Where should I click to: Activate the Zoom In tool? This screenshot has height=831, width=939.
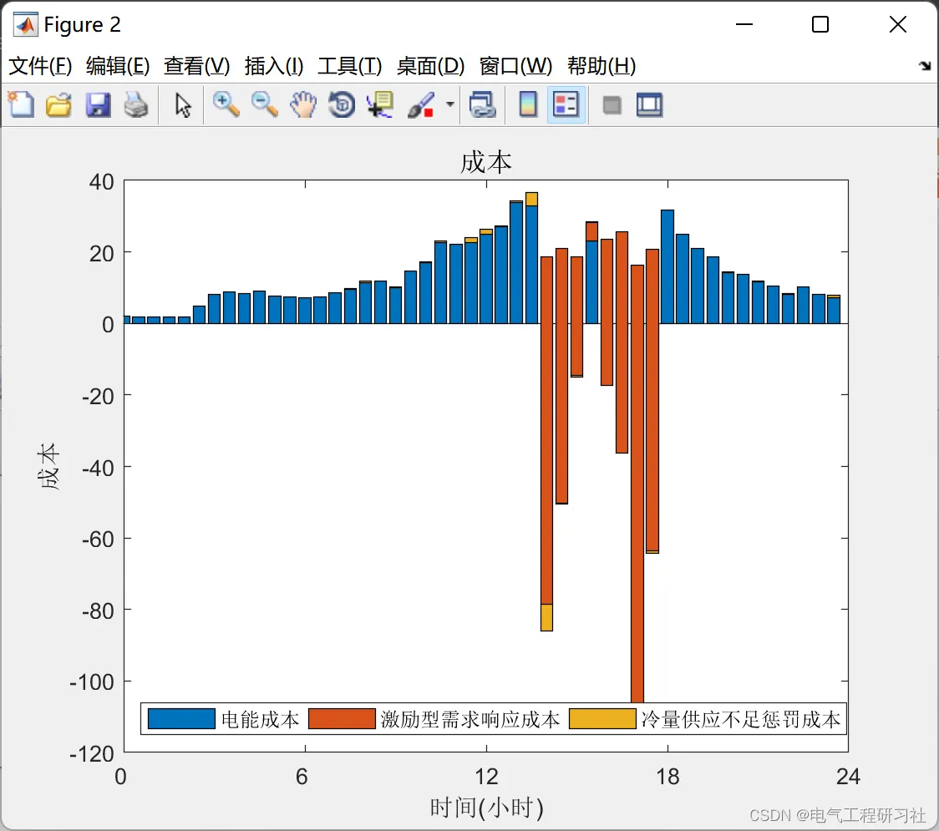point(226,104)
